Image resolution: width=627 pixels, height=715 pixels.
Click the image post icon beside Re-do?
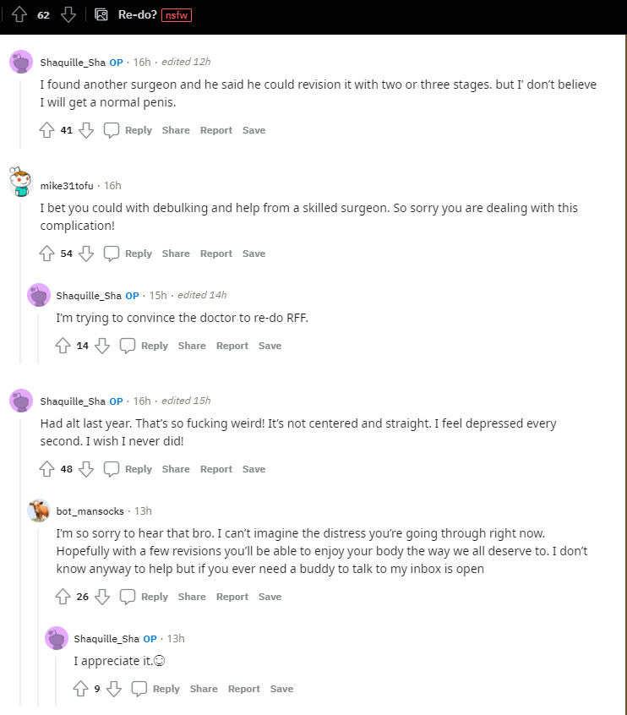[x=101, y=14]
